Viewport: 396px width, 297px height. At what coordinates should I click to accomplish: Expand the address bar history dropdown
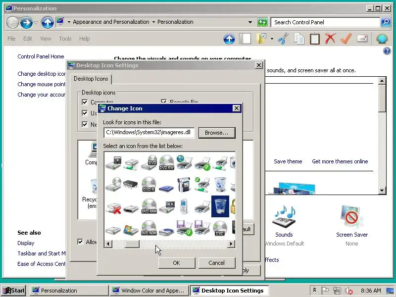coord(250,22)
